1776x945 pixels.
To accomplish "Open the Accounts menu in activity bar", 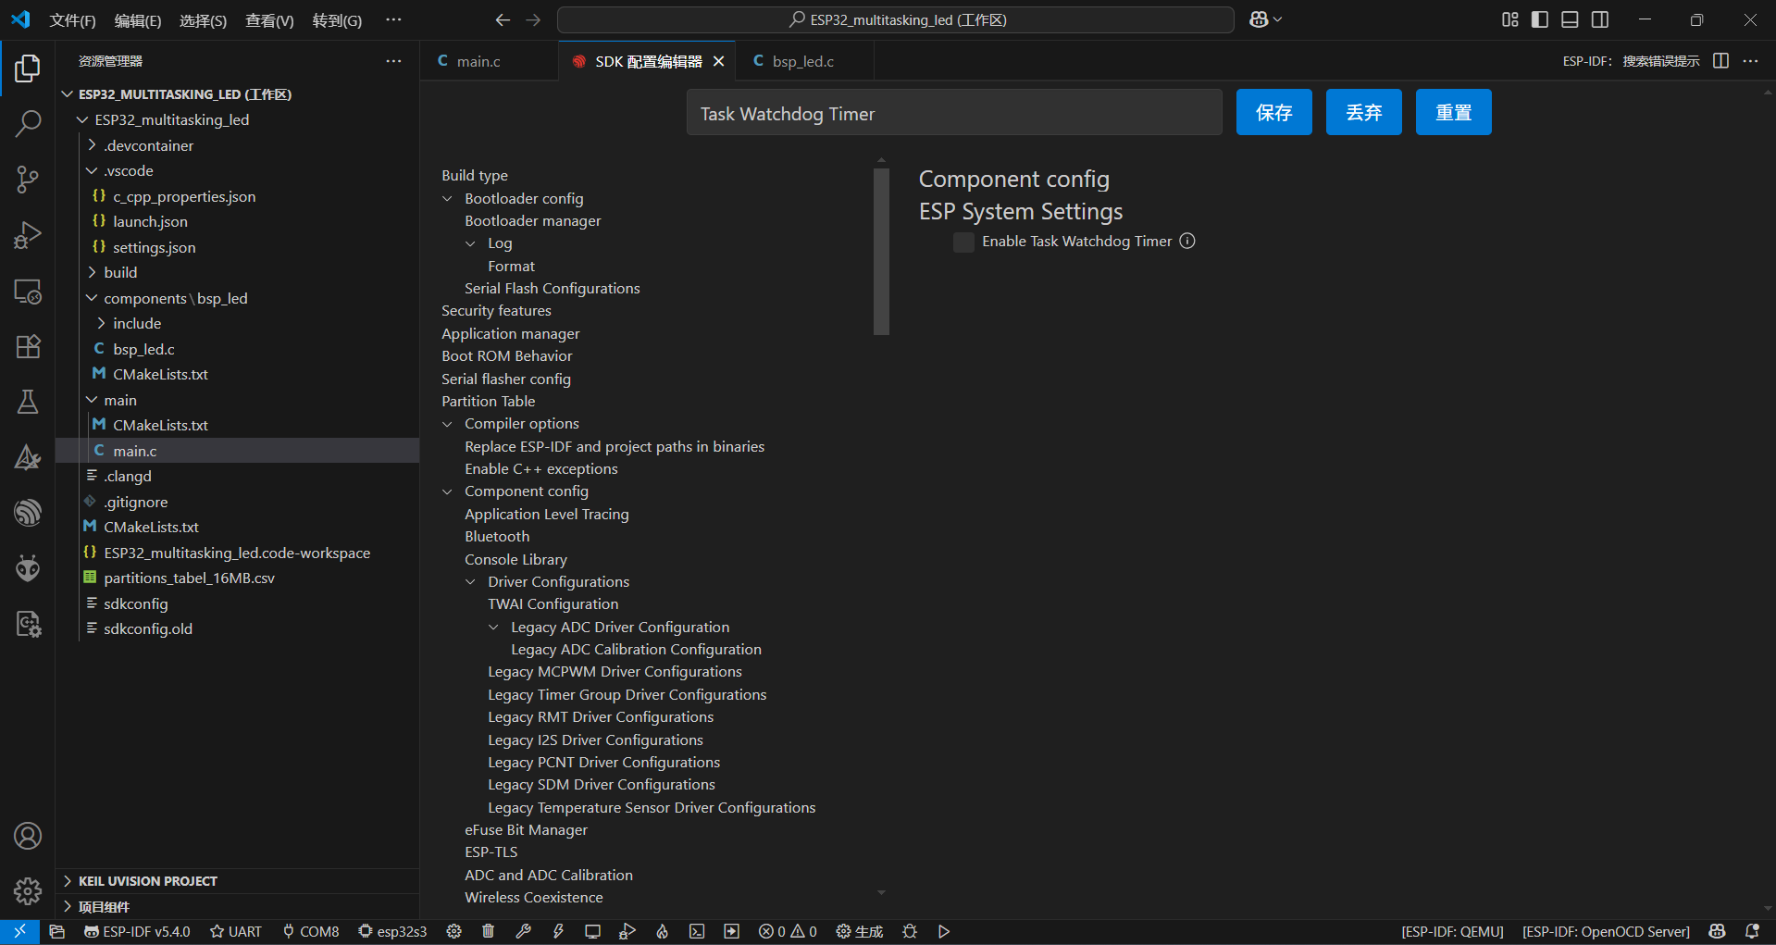I will 28,836.
